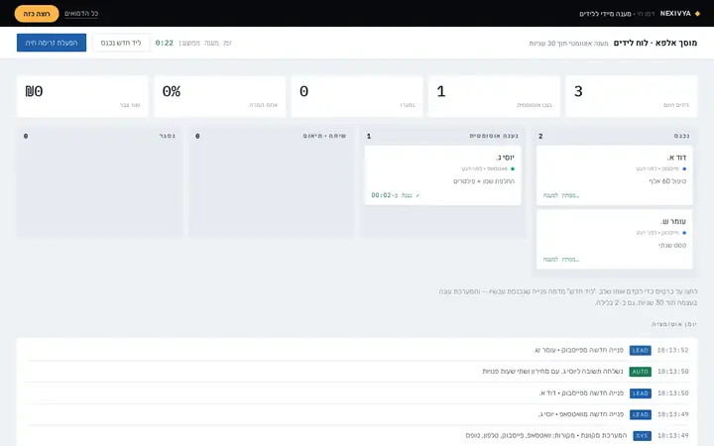Click the blue source dot on עומר ש. card

coord(684,233)
